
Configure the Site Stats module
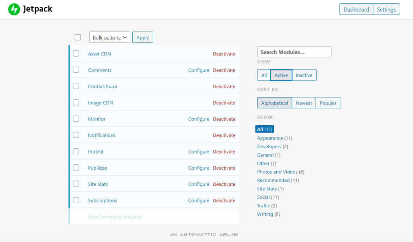(x=198, y=184)
